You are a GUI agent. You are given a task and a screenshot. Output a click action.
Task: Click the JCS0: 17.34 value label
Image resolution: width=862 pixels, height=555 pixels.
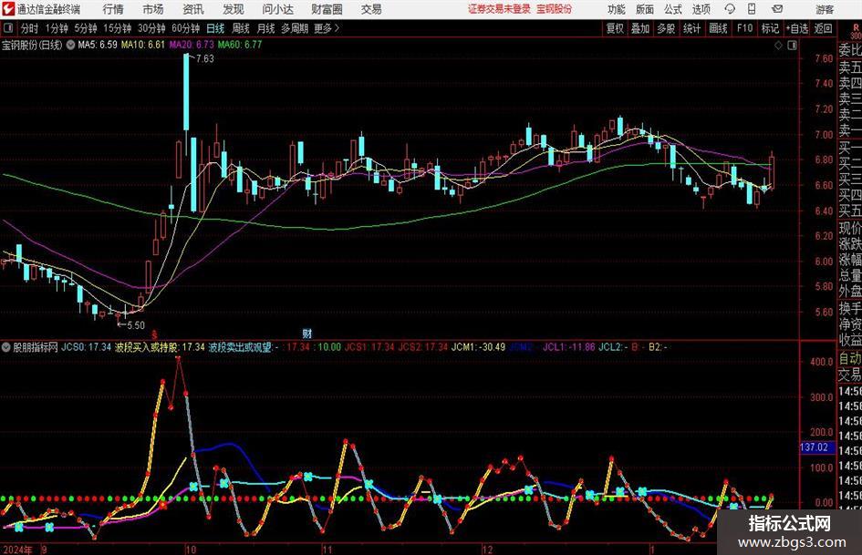click(86, 347)
